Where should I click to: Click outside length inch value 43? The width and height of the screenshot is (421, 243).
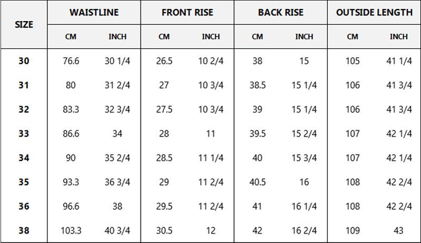[x=399, y=230]
